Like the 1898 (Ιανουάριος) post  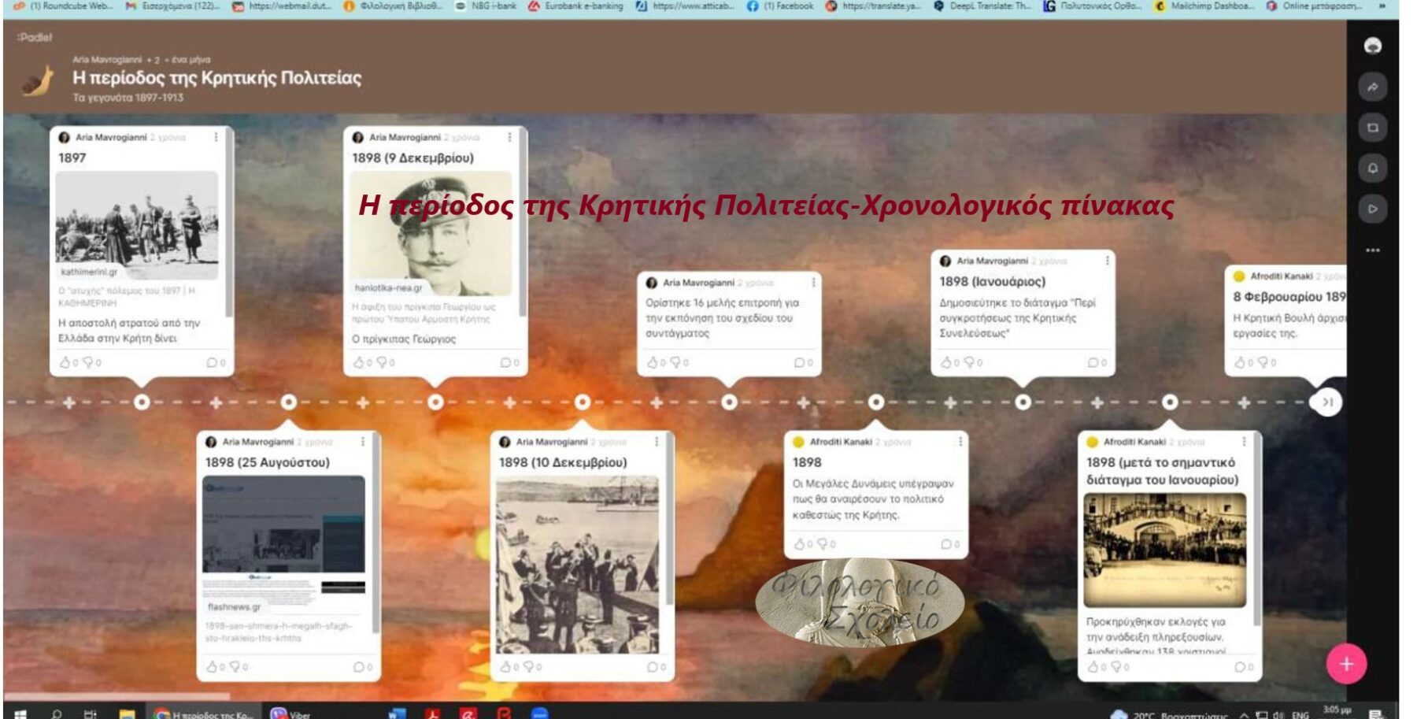[946, 363]
